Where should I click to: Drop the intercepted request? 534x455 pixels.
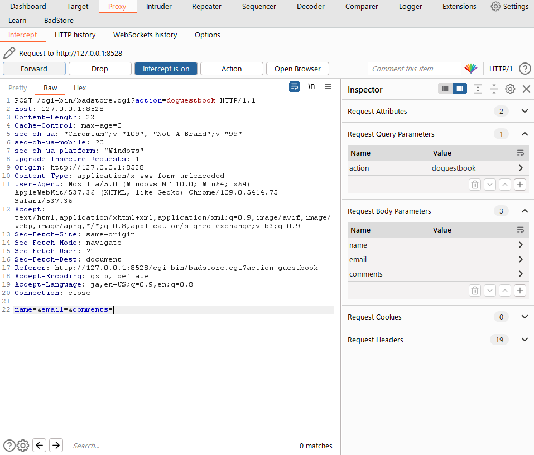tap(100, 69)
